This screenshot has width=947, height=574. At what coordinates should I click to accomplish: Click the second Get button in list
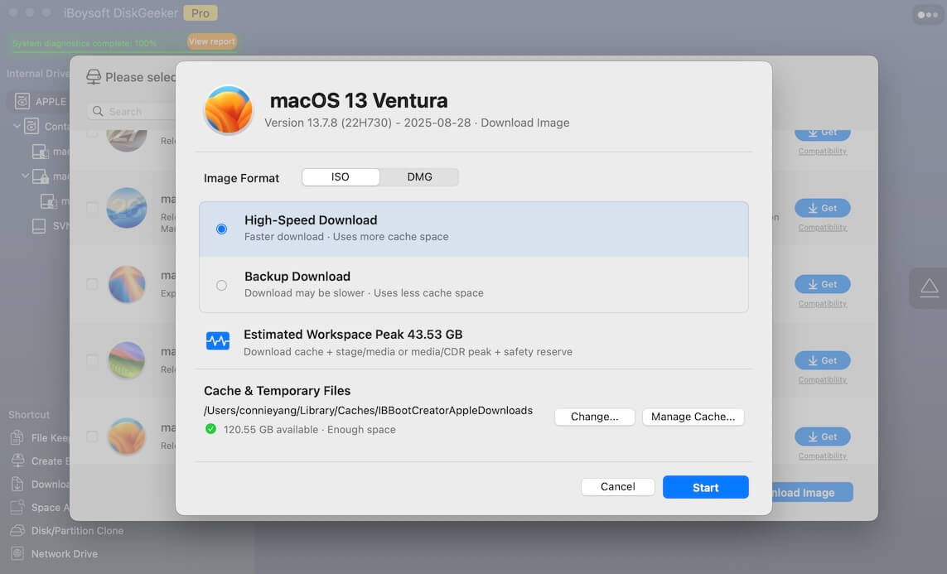(822, 208)
